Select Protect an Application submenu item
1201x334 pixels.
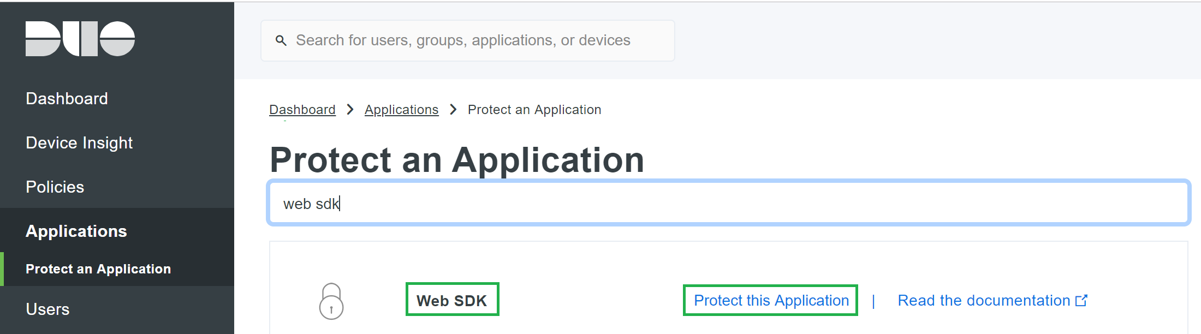click(98, 269)
